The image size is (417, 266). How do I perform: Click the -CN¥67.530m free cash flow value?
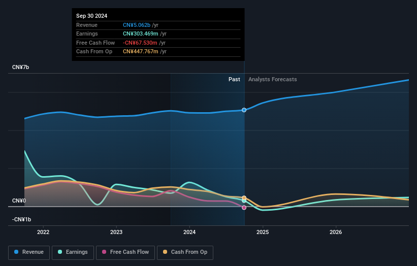click(x=140, y=43)
